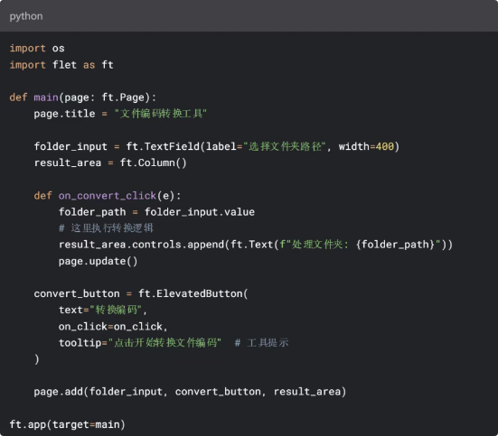Click the python language label in header
498x436 pixels.
click(x=26, y=16)
